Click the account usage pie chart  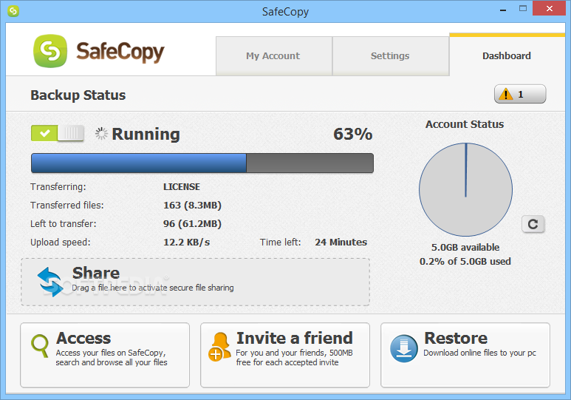[465, 189]
